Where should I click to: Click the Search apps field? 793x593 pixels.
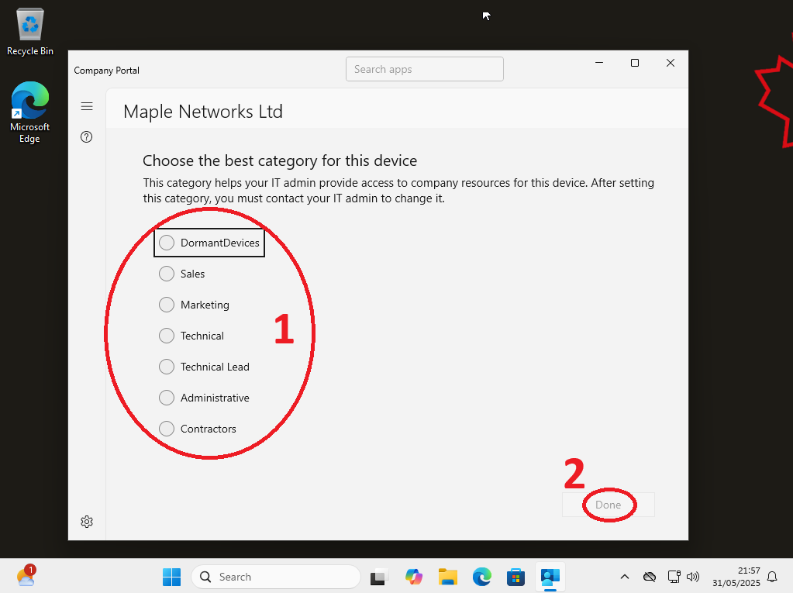pyautogui.click(x=424, y=69)
